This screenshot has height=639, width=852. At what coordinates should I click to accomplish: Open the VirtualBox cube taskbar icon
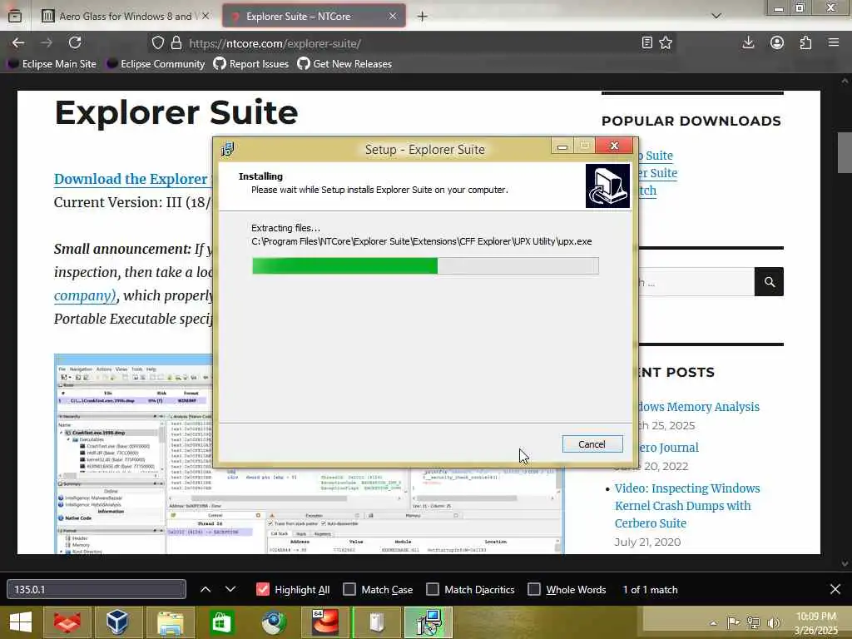(x=117, y=622)
